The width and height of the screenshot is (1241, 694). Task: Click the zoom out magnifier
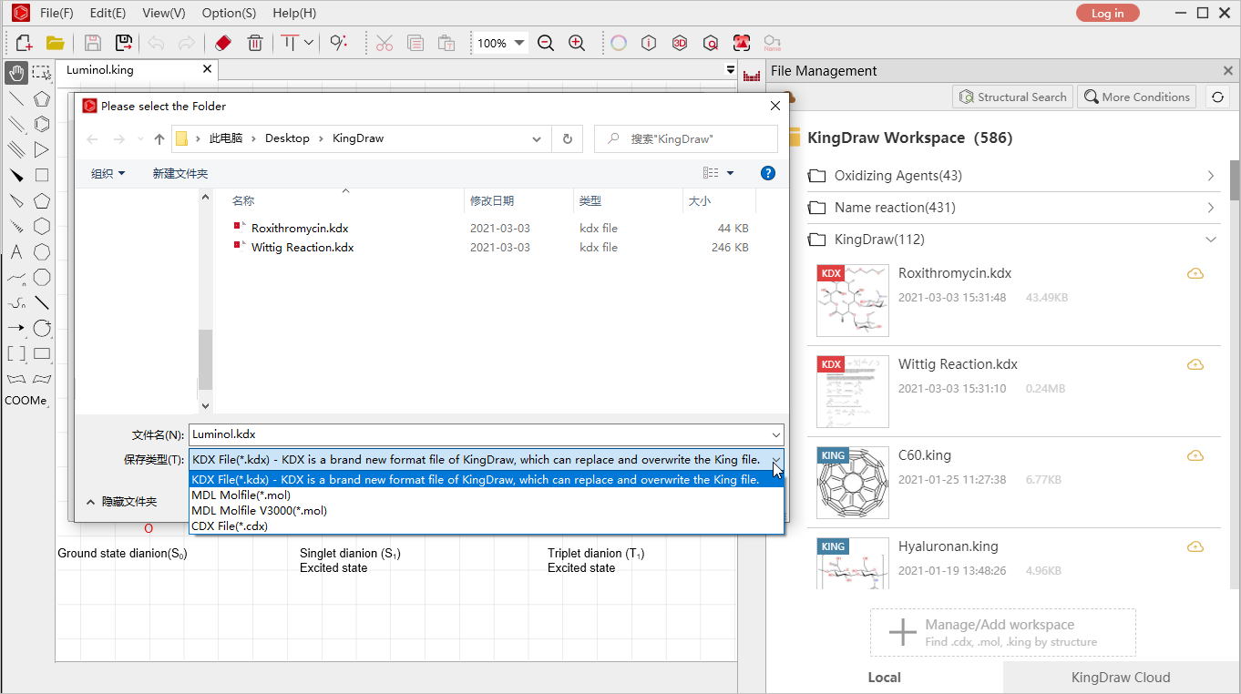546,43
